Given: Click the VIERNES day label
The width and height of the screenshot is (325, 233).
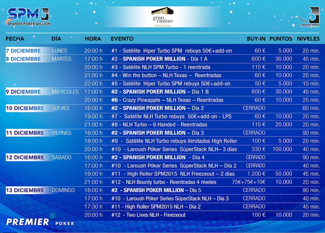Looking at the screenshot, I should click(62, 133).
